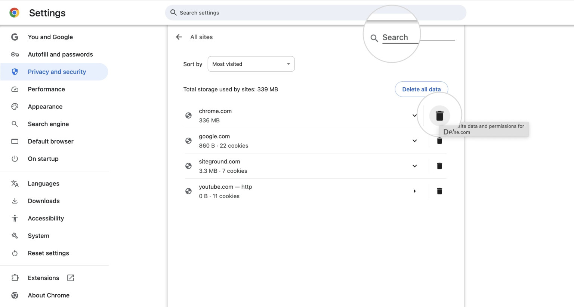Open On startup settings
The width and height of the screenshot is (574, 307).
point(43,159)
